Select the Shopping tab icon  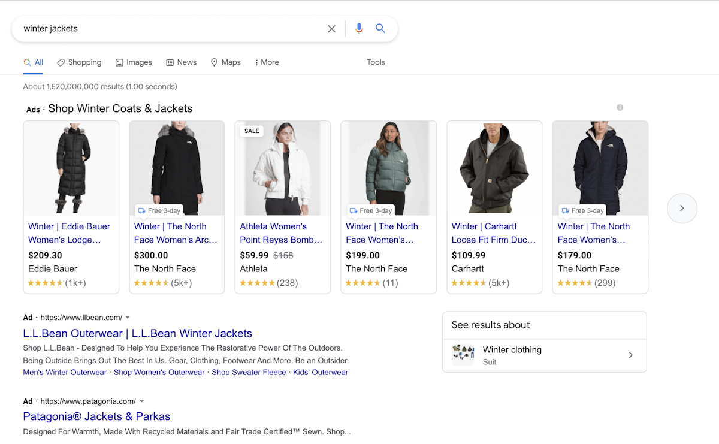(x=62, y=62)
